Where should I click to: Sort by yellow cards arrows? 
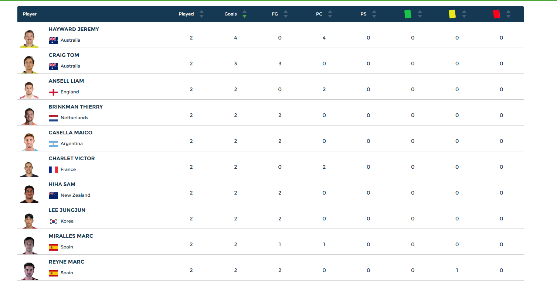(464, 14)
